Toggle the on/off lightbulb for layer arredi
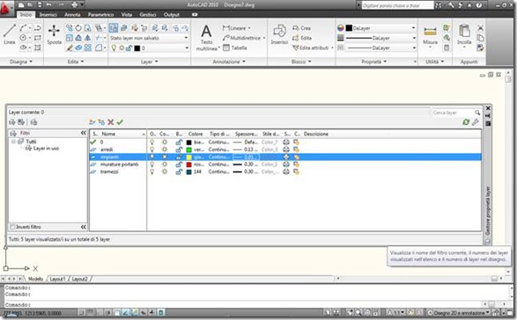The width and height of the screenshot is (517, 320). click(x=152, y=149)
